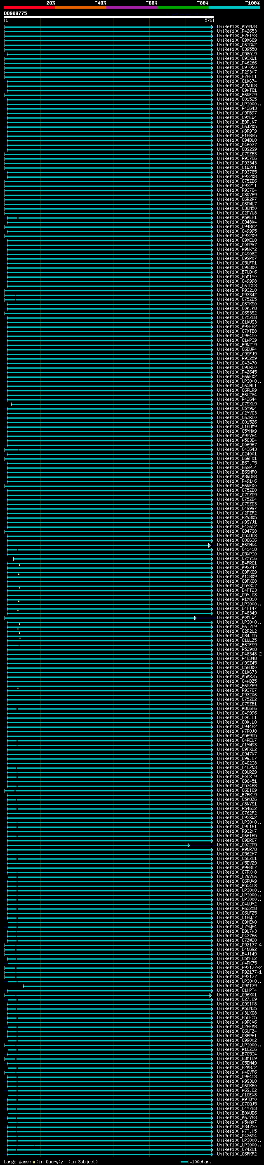
Task: Select the UniRef100_Q7XY16 label
Action: (237, 559)
